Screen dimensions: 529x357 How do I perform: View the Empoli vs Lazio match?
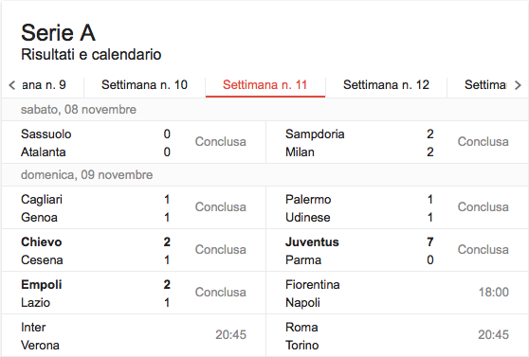134,293
